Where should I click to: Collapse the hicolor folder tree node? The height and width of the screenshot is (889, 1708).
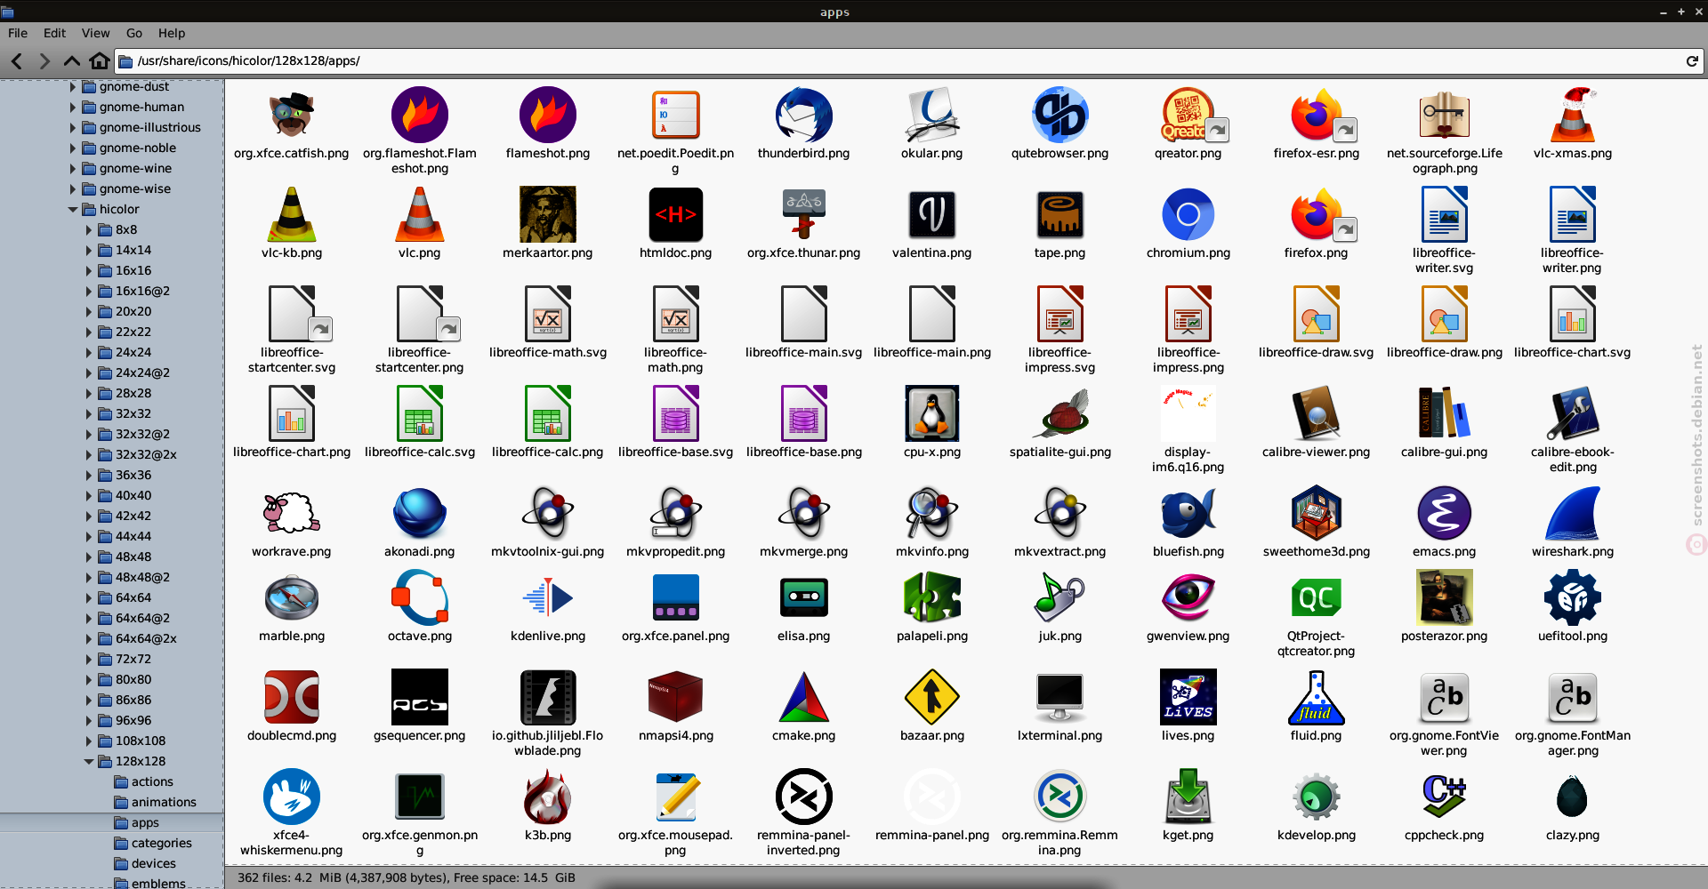[x=73, y=210]
